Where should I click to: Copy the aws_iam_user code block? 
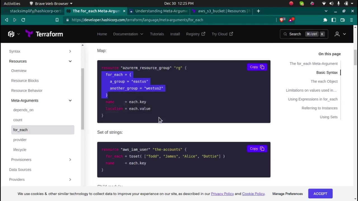pos(257,149)
